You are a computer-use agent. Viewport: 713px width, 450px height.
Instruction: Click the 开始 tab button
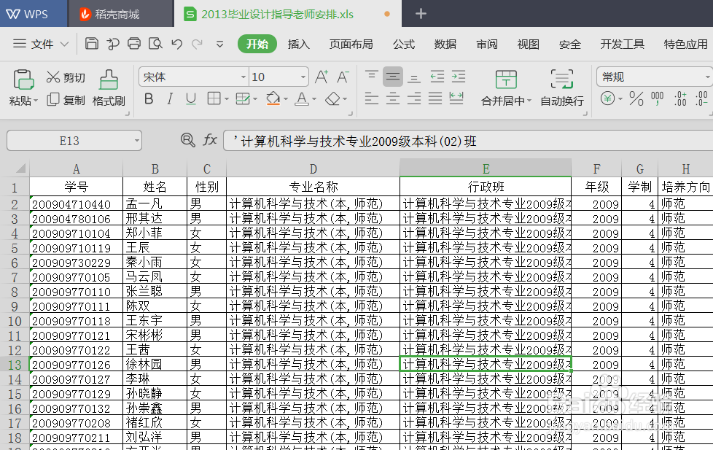click(257, 44)
